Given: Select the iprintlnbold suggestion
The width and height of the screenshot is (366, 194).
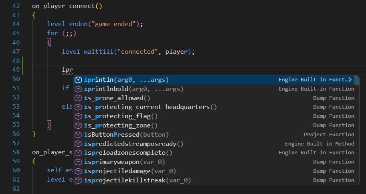Looking at the screenshot, I should click(214, 89).
